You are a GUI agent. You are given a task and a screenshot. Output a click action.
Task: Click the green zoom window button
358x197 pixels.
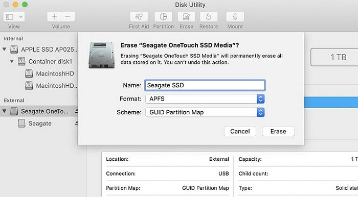pyautogui.click(x=25, y=4)
